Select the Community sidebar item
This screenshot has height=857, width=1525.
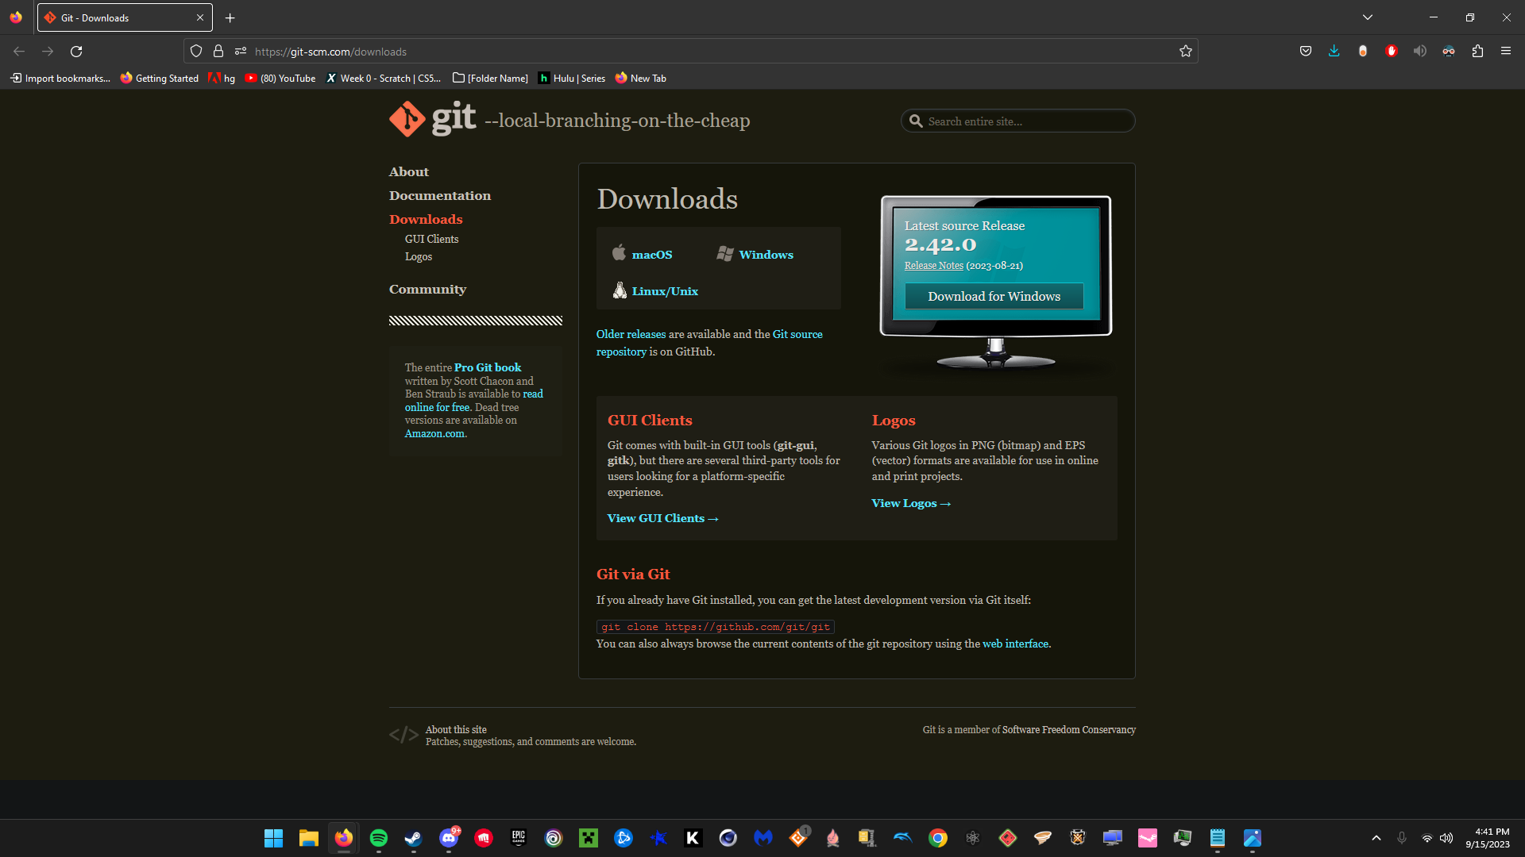click(x=427, y=289)
